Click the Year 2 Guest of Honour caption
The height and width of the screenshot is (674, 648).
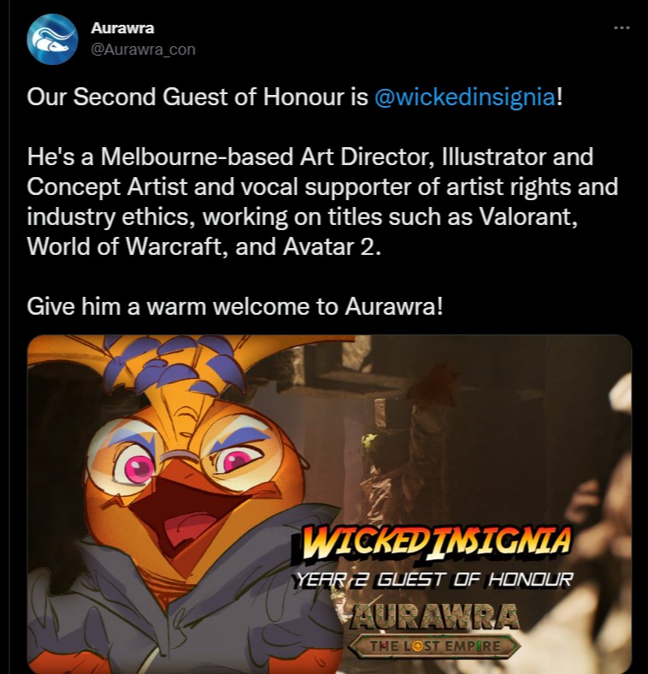click(x=433, y=580)
